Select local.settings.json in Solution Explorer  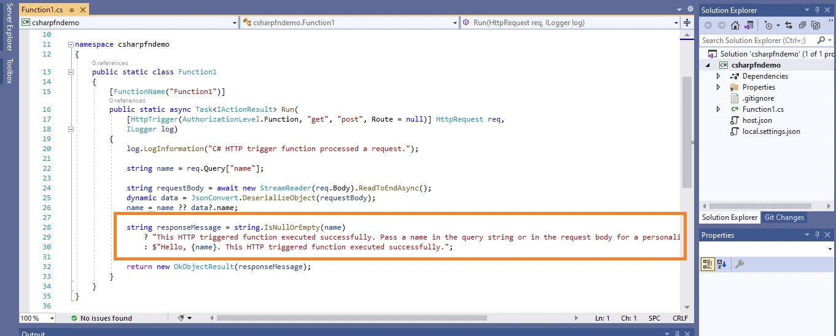pyautogui.click(x=771, y=131)
